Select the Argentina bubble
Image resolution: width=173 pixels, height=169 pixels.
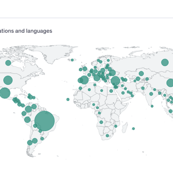(x=35, y=140)
